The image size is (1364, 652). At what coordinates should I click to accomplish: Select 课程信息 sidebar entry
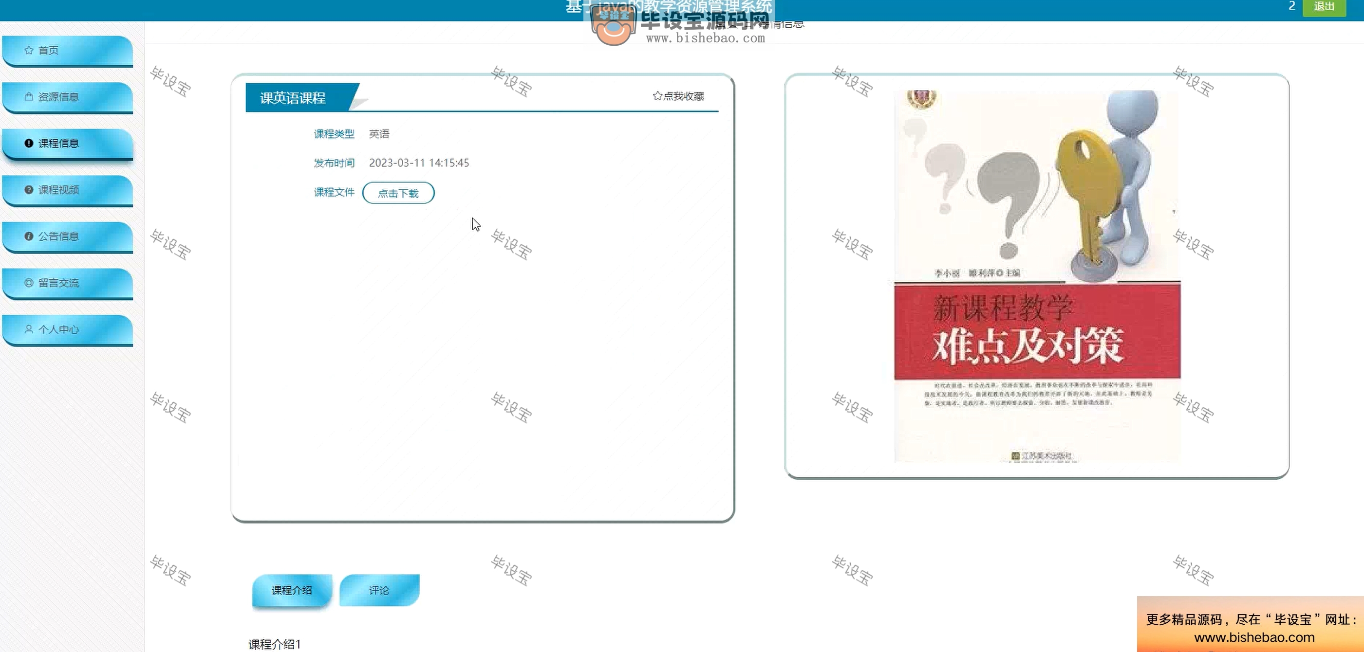coord(68,144)
